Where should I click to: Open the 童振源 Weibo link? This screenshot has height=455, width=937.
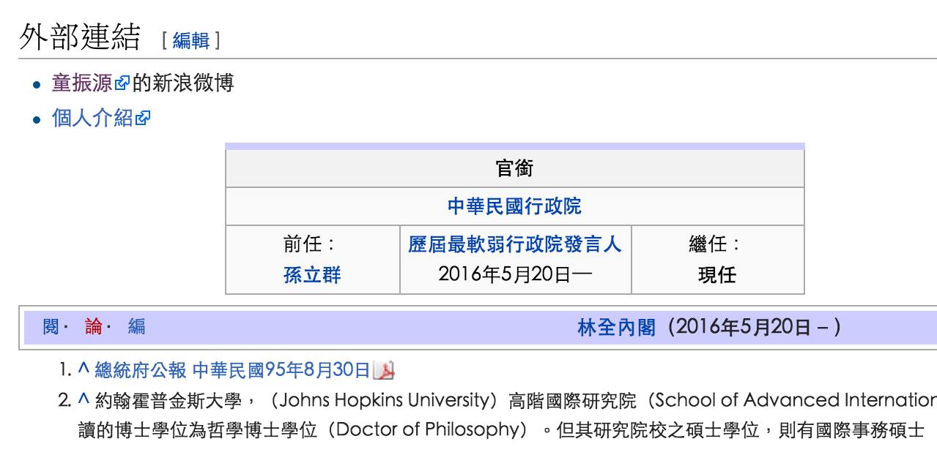pos(81,83)
